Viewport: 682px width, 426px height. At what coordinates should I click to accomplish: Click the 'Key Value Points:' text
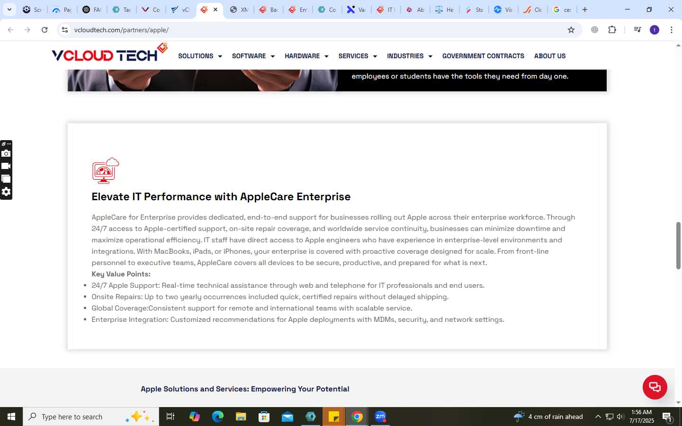[121, 274]
